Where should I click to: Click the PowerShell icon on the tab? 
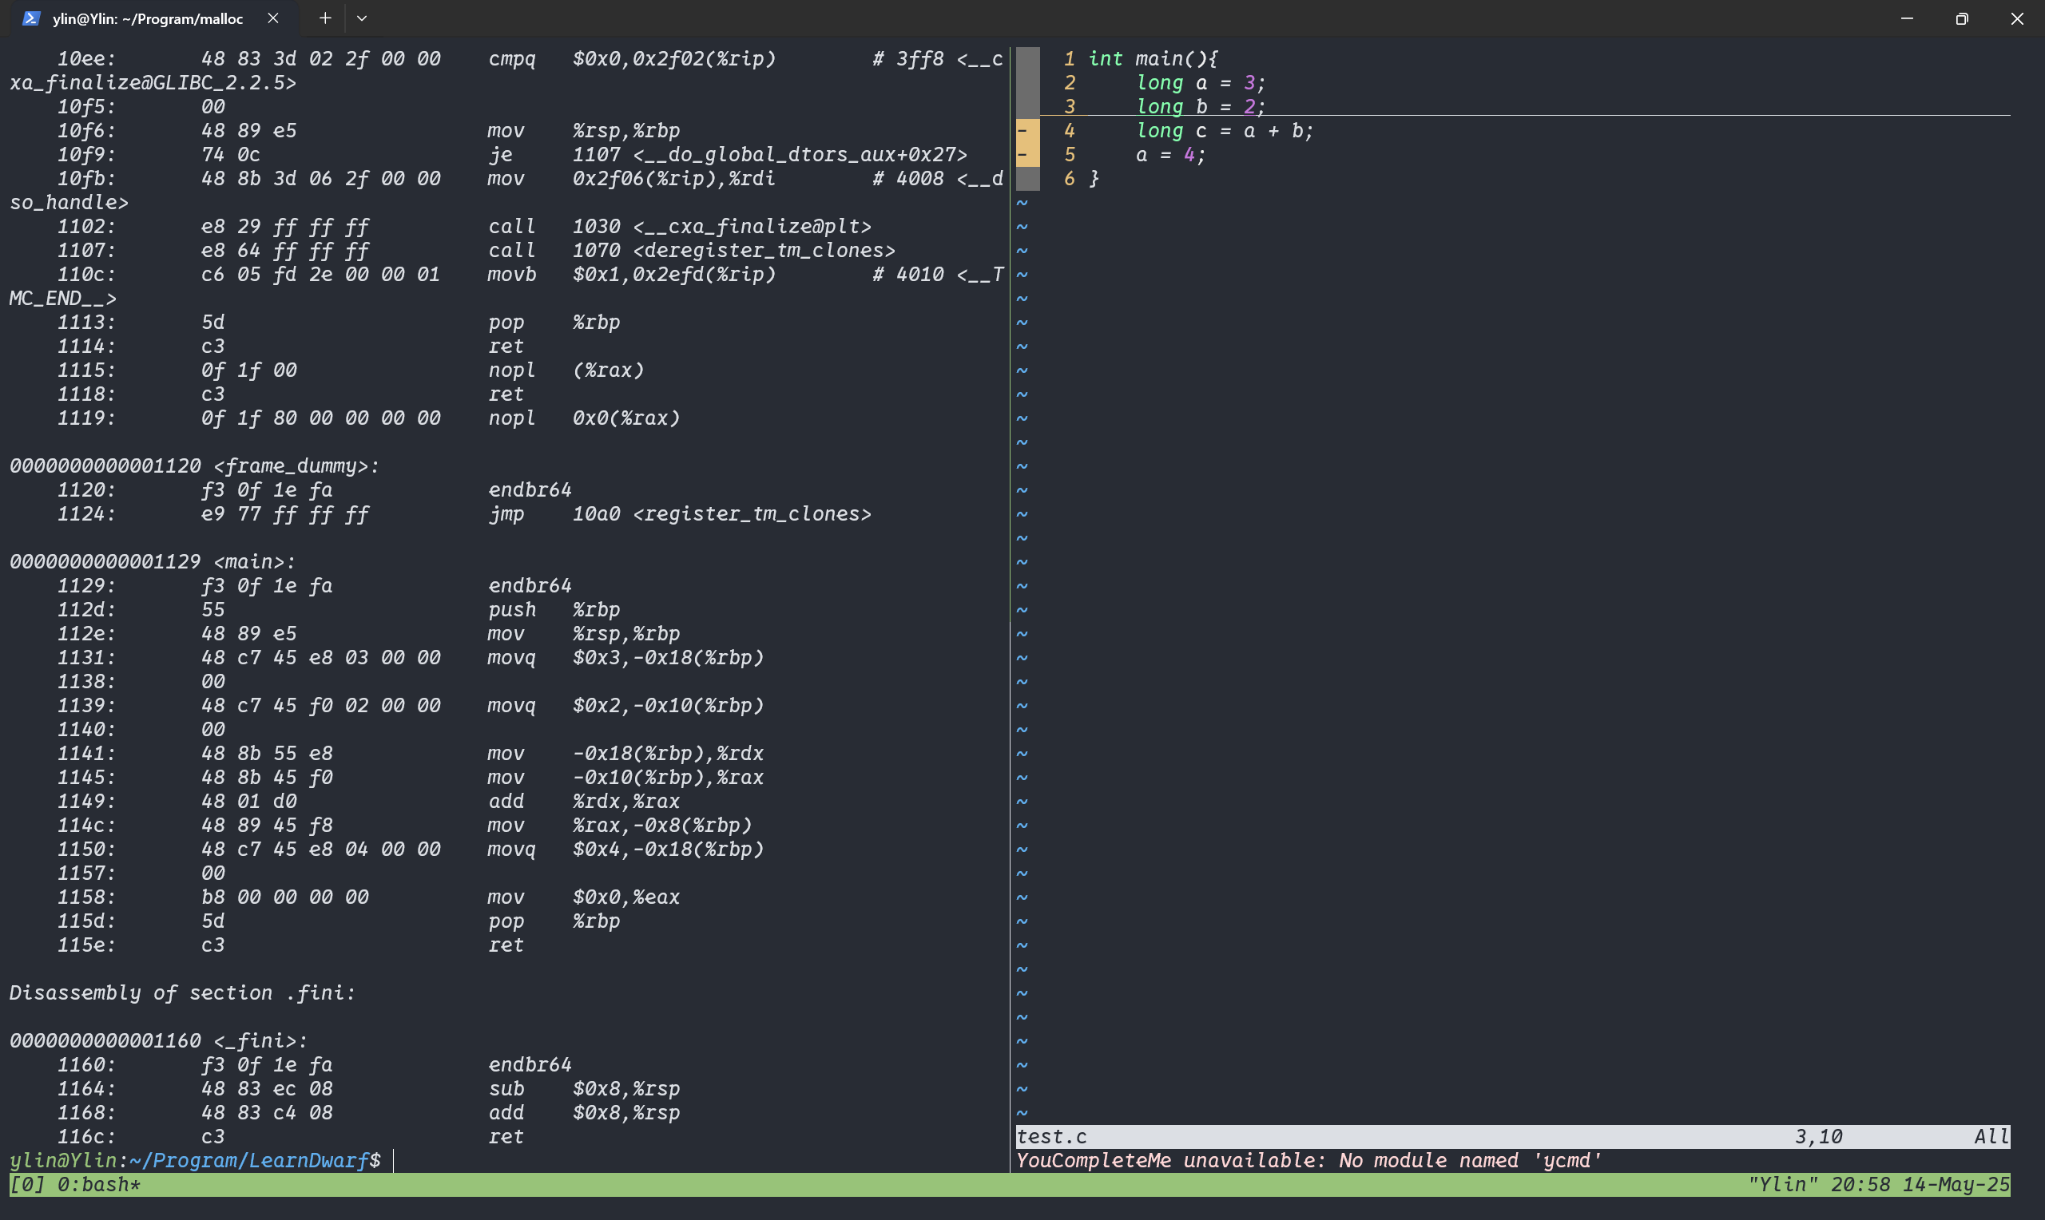30,18
